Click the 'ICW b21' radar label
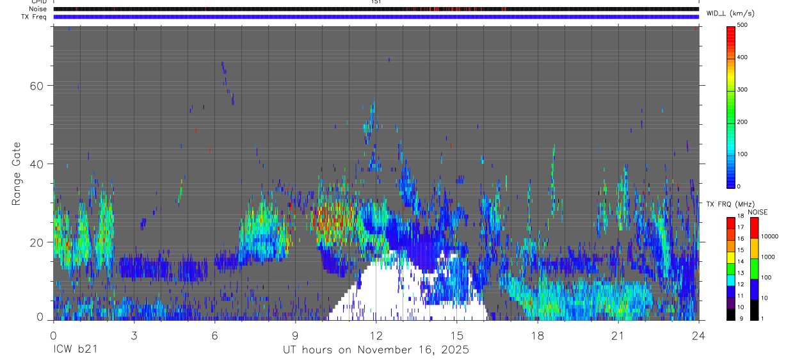786x363 pixels. pyautogui.click(x=75, y=350)
